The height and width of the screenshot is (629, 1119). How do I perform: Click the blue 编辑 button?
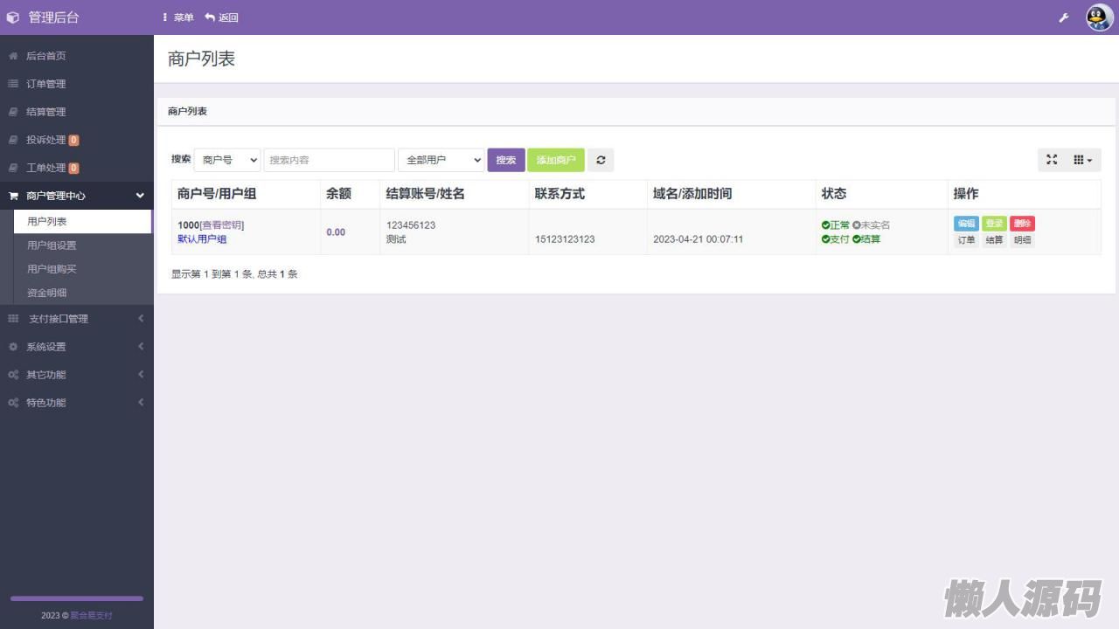pyautogui.click(x=966, y=224)
